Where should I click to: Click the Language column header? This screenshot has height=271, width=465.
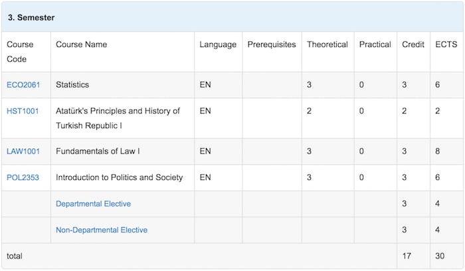tap(218, 45)
